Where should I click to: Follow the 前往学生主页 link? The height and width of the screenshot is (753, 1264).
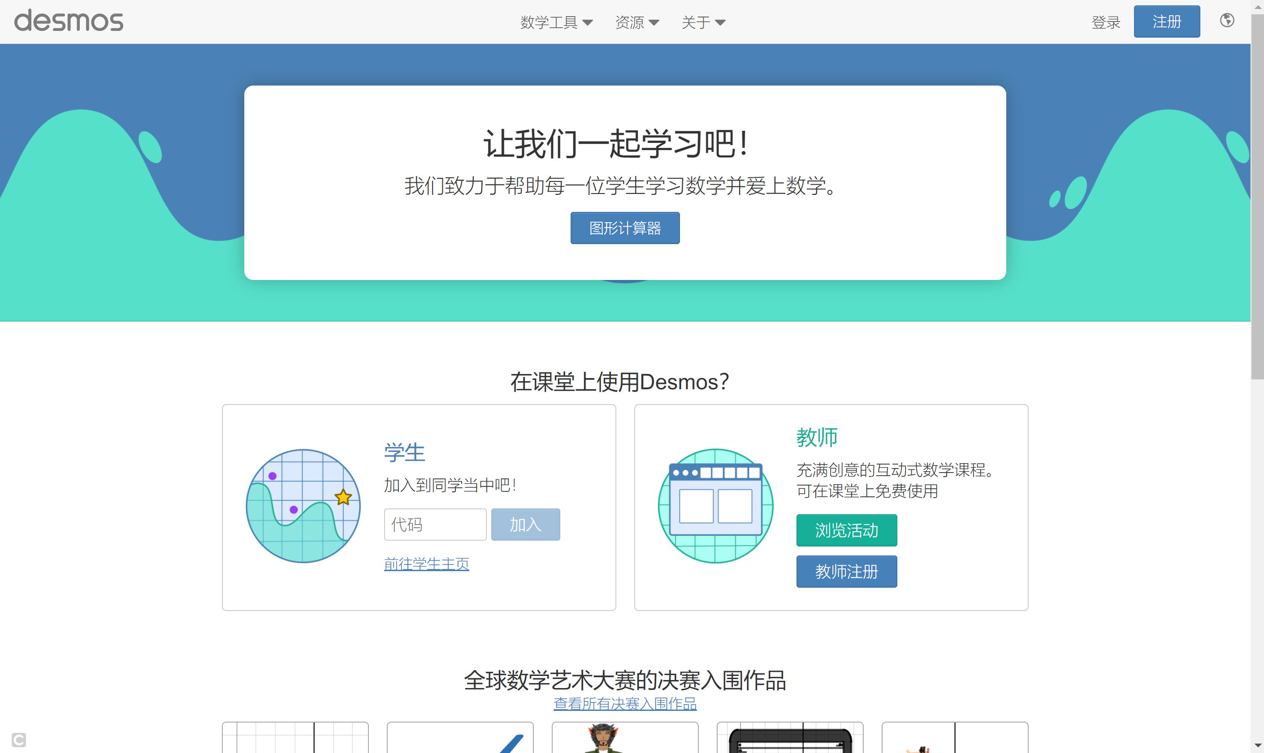pyautogui.click(x=426, y=564)
